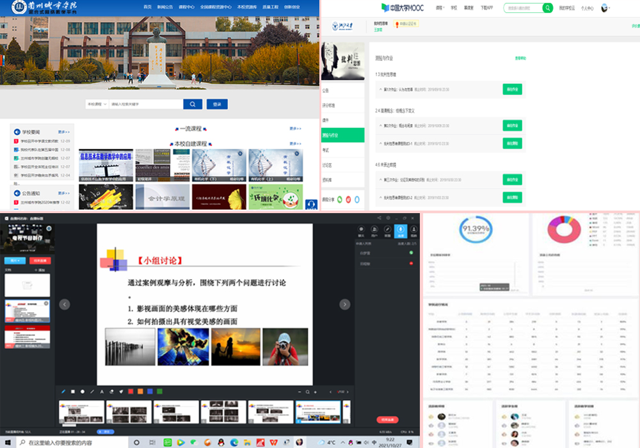Viewport: 640px width, 448px height.
Task: Go to previous slide with left arrow
Action: tap(65, 304)
